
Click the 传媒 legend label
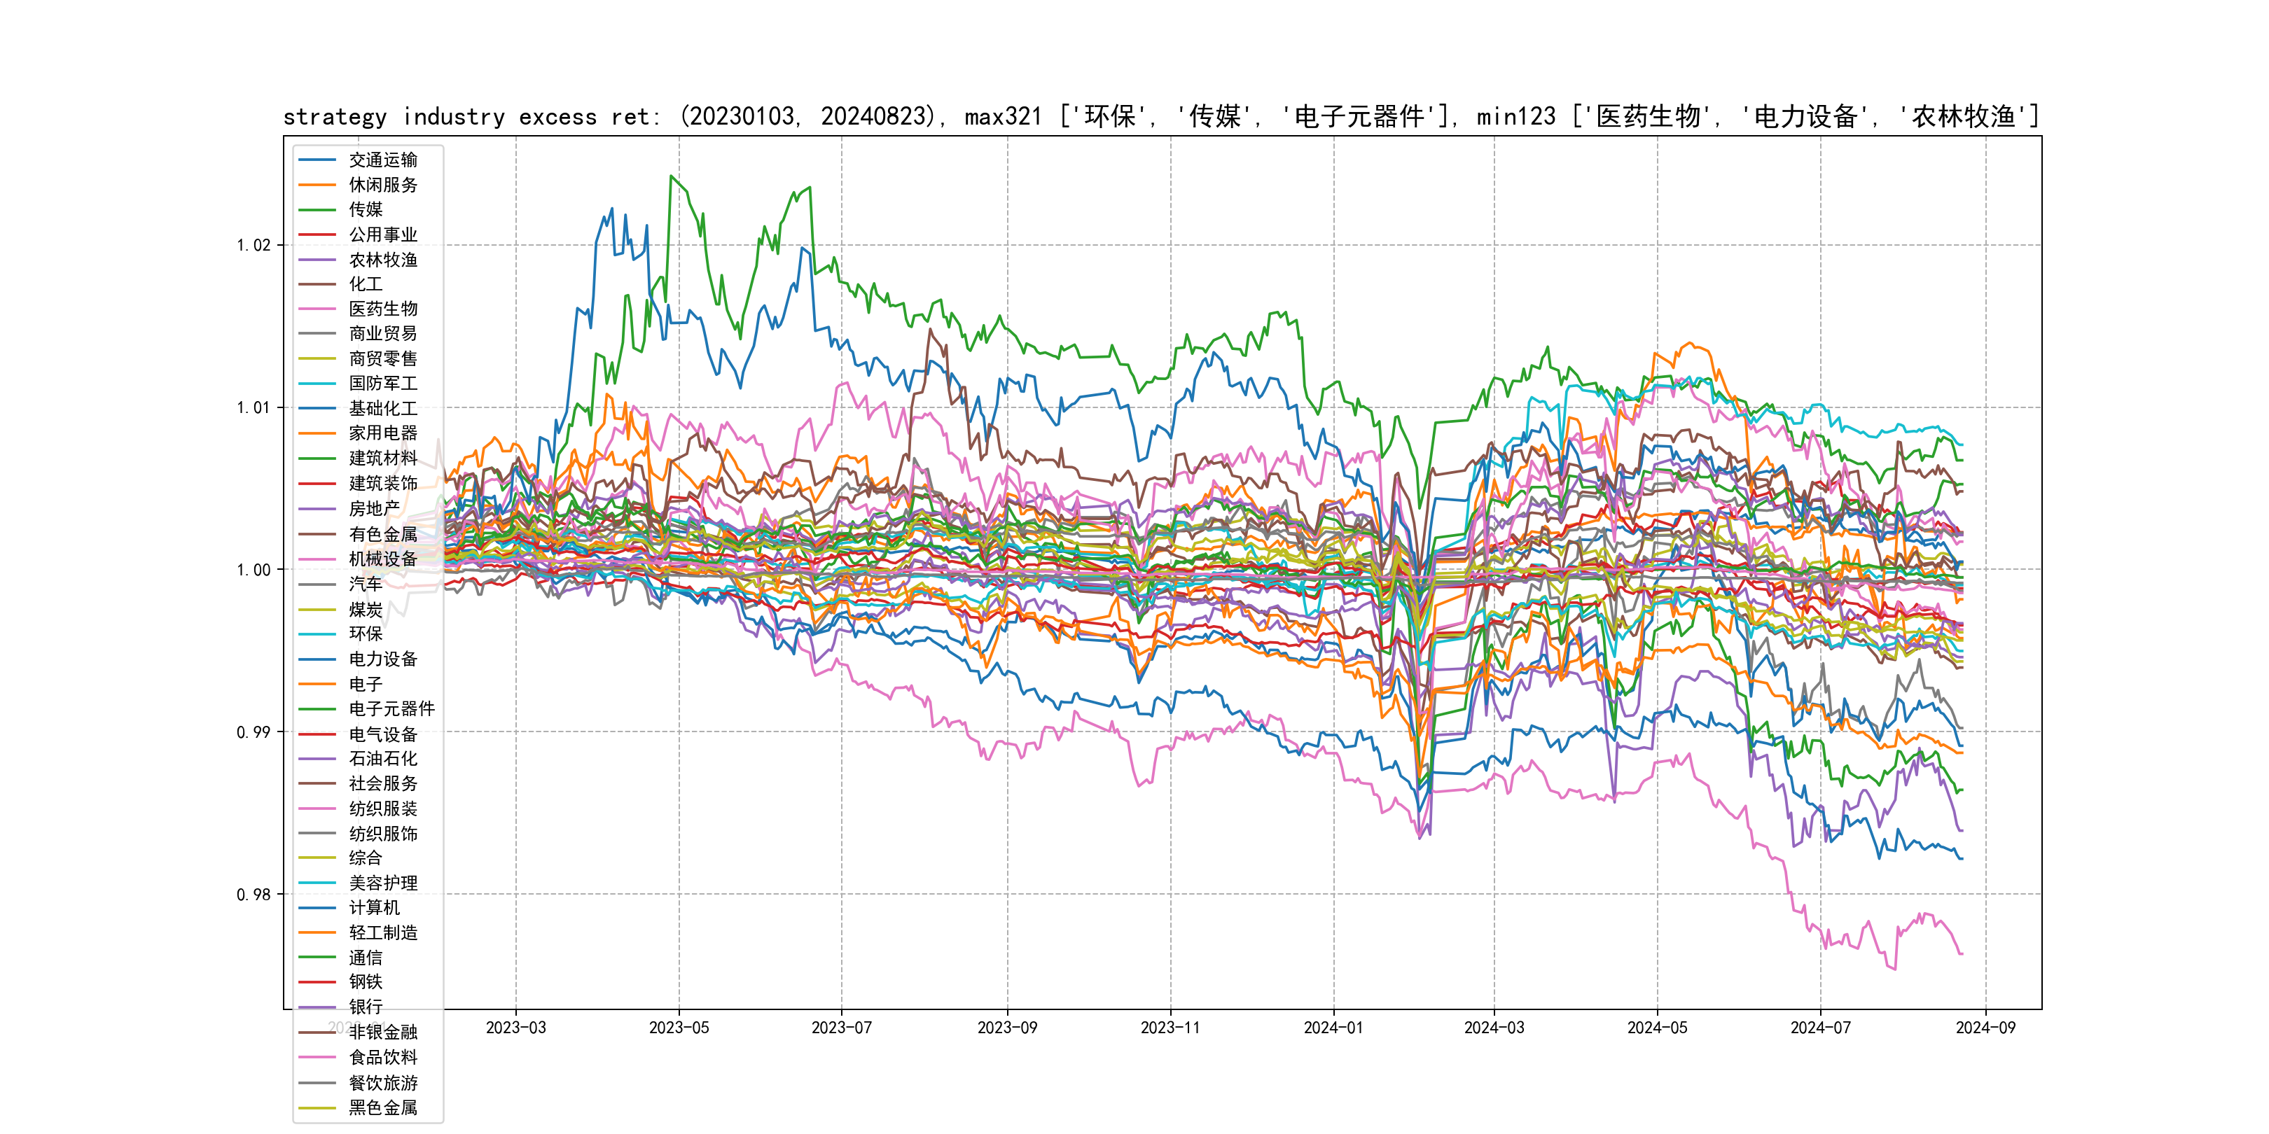pyautogui.click(x=366, y=209)
